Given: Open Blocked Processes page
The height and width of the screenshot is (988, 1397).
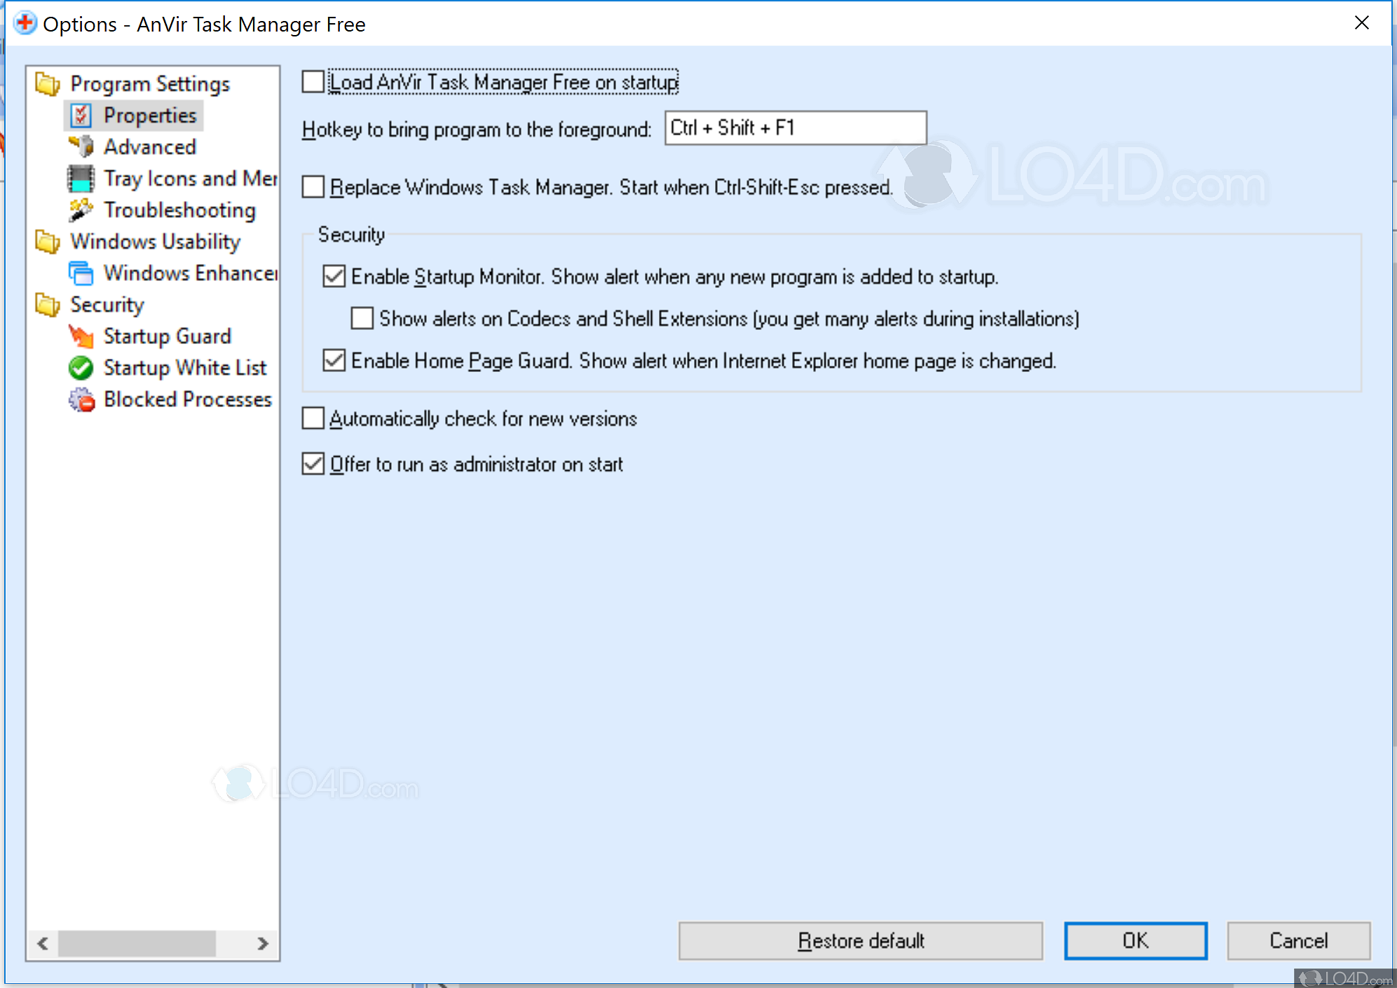Looking at the screenshot, I should click(x=188, y=399).
